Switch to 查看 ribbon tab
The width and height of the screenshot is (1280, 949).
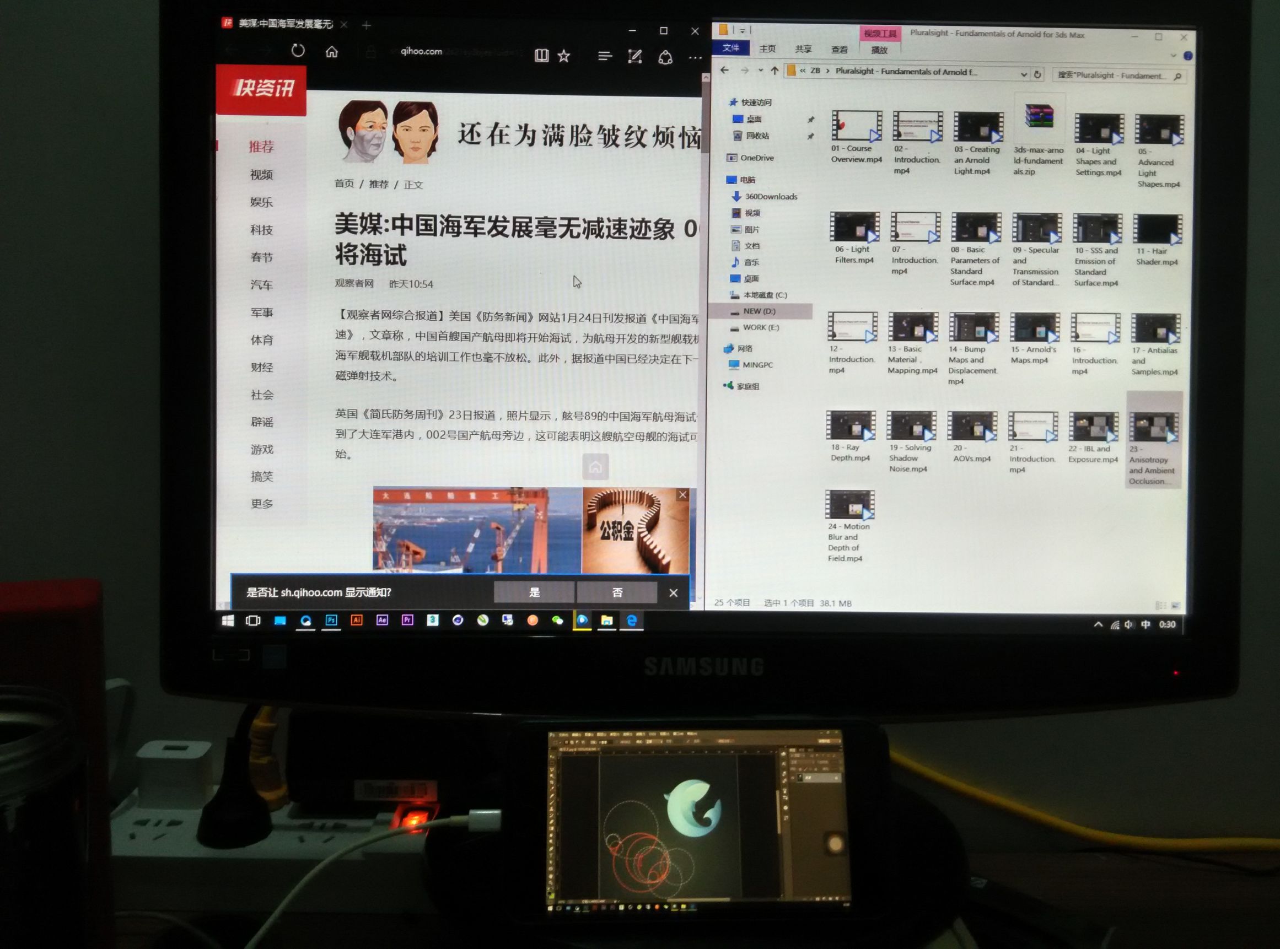pos(840,50)
